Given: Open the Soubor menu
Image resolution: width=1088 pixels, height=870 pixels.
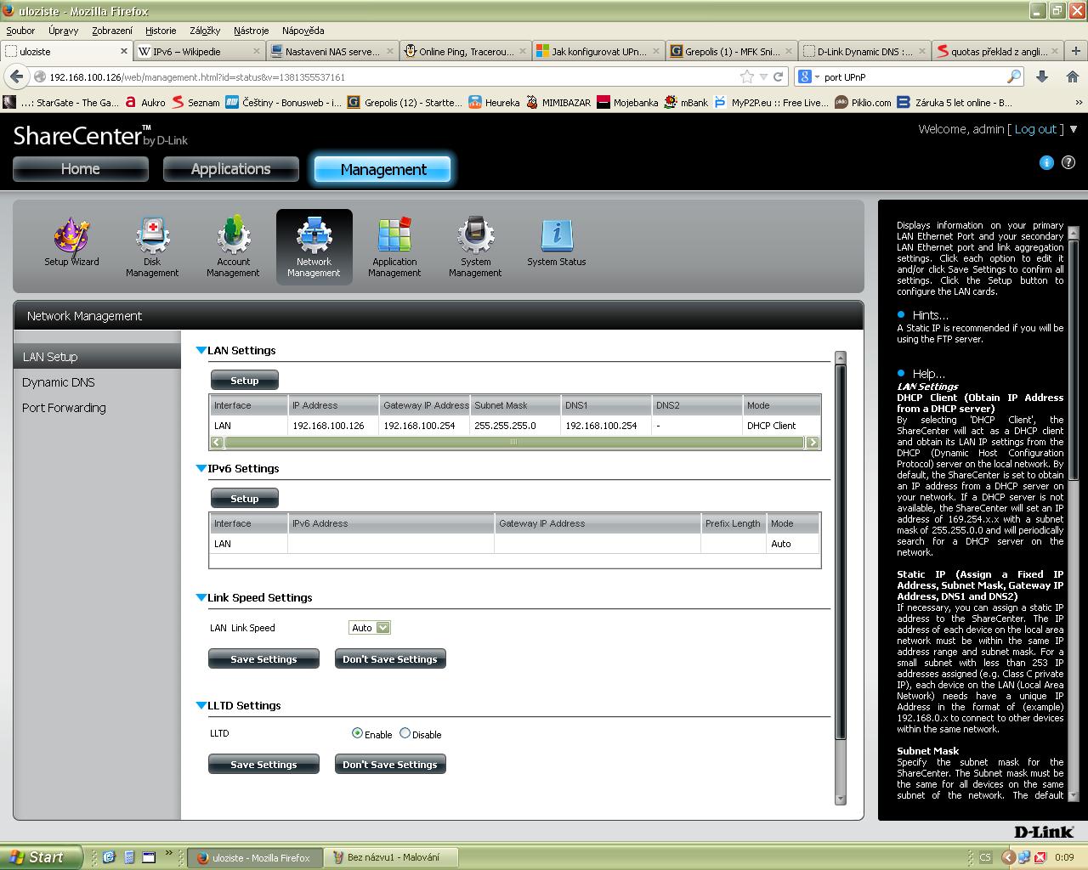Looking at the screenshot, I should click(x=20, y=30).
